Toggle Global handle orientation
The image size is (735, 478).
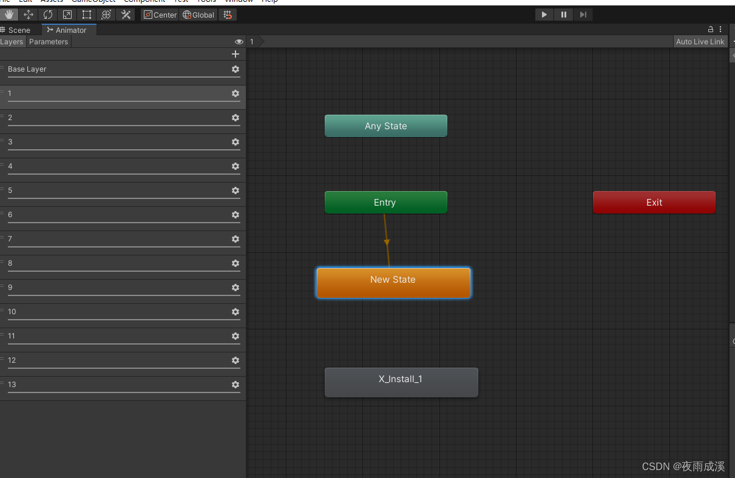point(198,15)
